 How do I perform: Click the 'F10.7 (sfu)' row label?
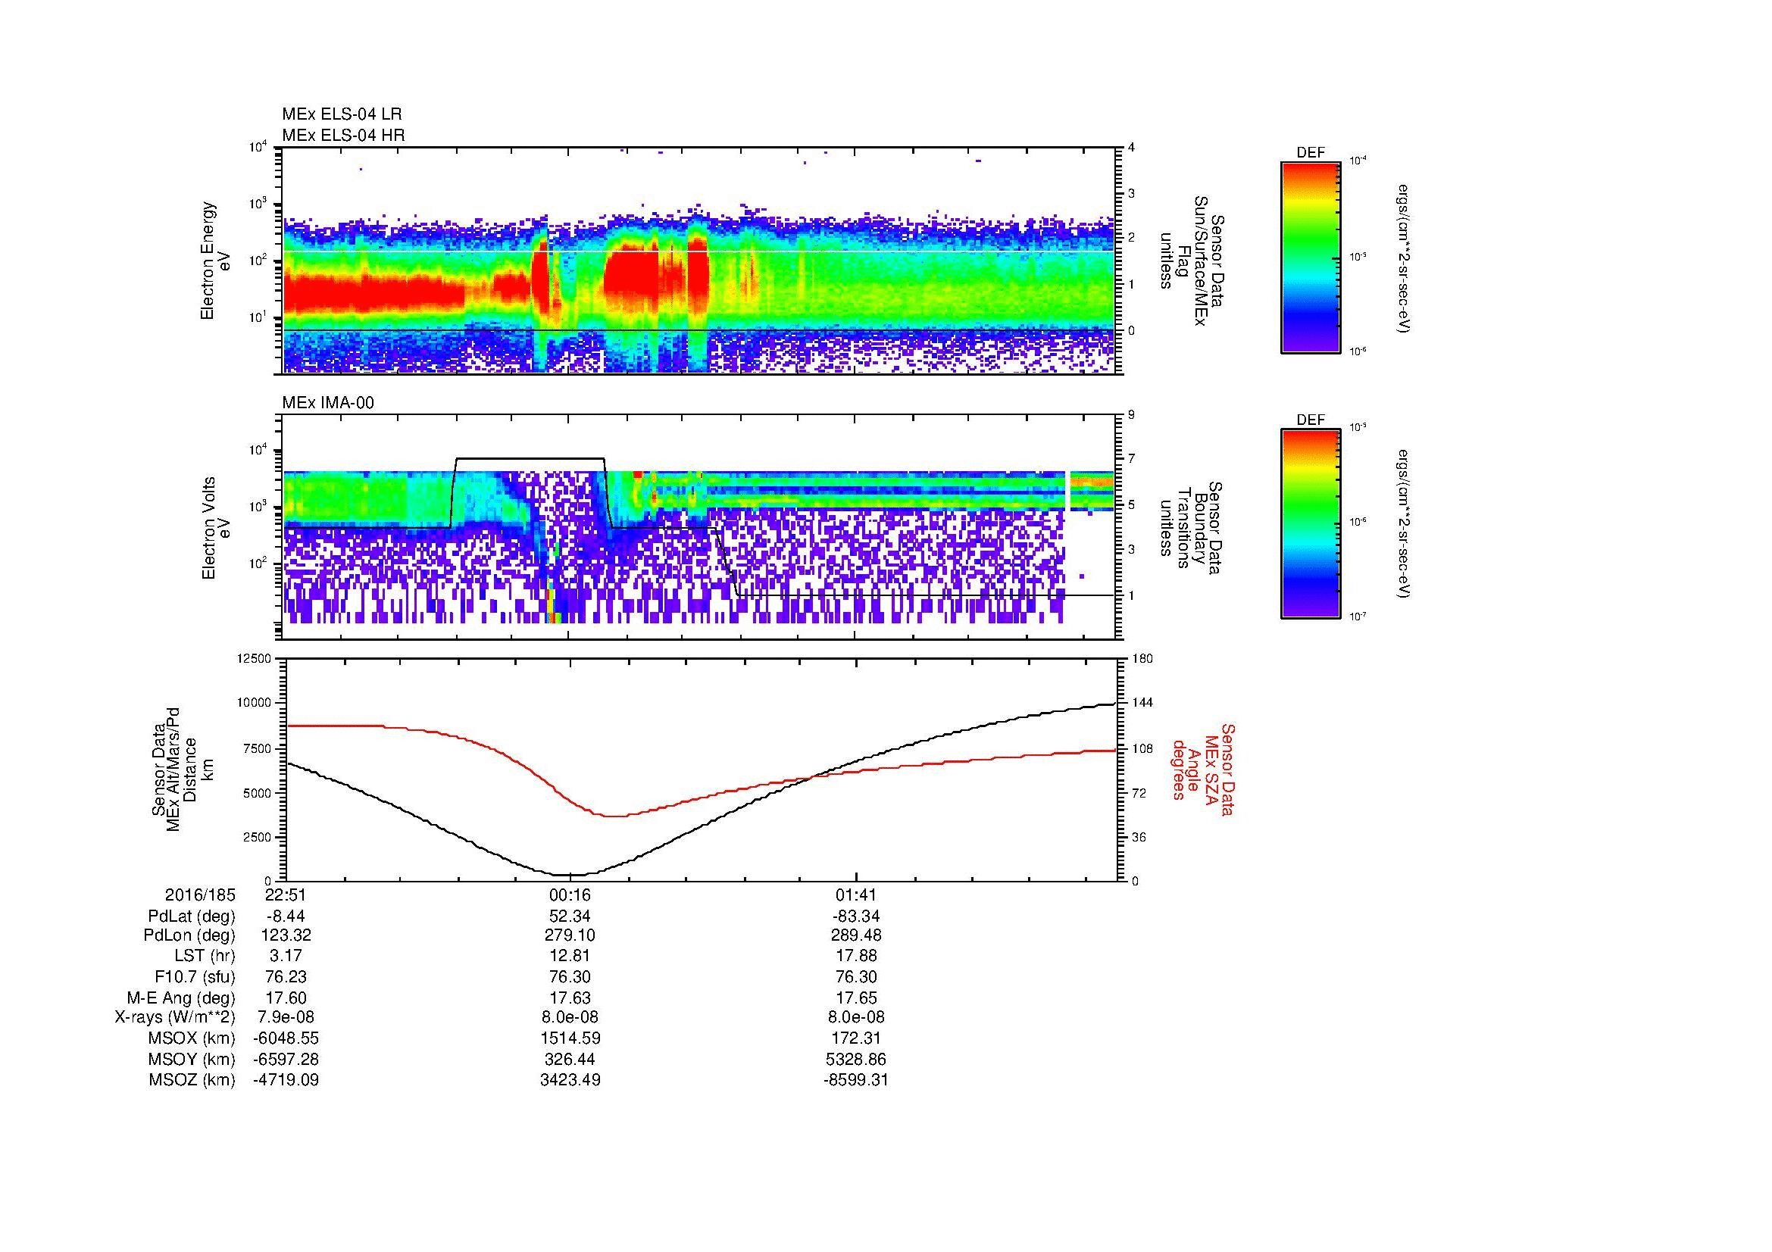(x=195, y=976)
